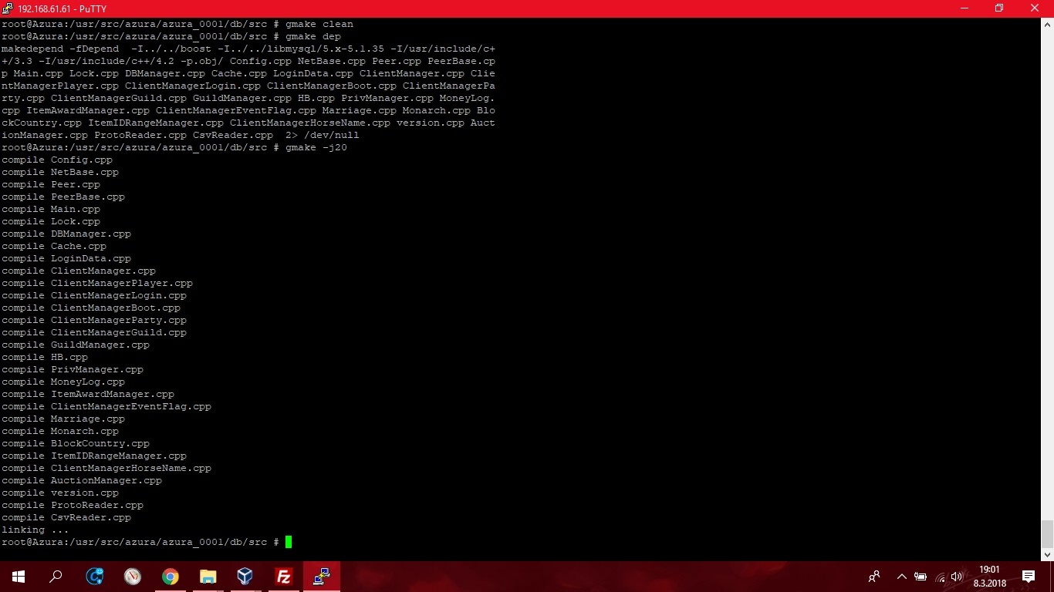Click the 'linking ...' output line

(x=35, y=530)
